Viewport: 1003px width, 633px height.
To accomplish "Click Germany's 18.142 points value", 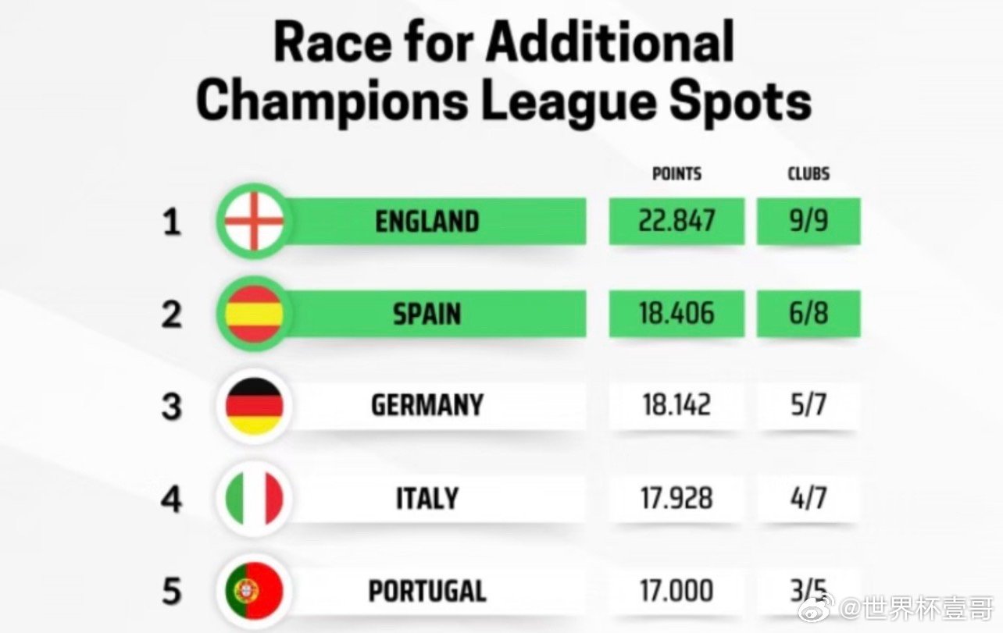I will pos(676,406).
